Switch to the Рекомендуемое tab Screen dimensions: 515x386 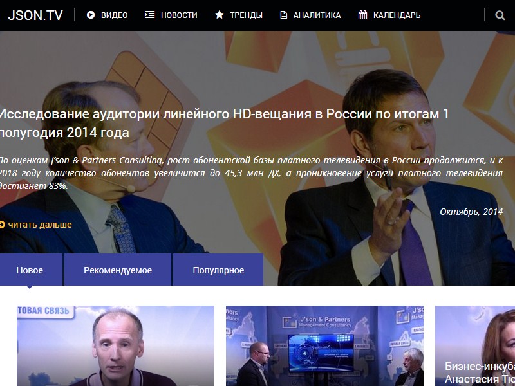point(118,270)
